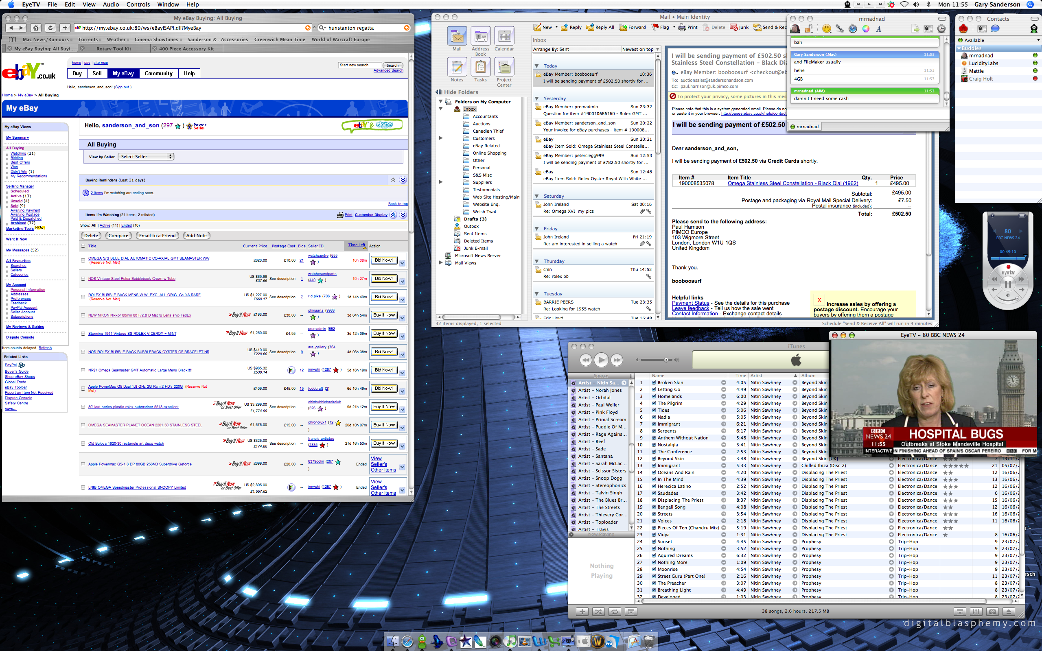Click Safari search field with hunstanton regatta
This screenshot has width=1042, height=651.
click(364, 28)
